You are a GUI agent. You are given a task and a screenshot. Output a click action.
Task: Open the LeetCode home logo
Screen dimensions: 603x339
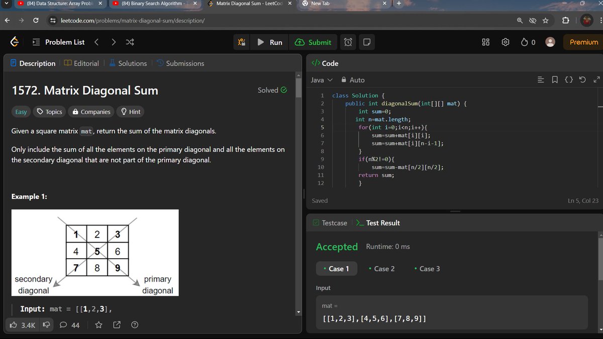[x=15, y=42]
